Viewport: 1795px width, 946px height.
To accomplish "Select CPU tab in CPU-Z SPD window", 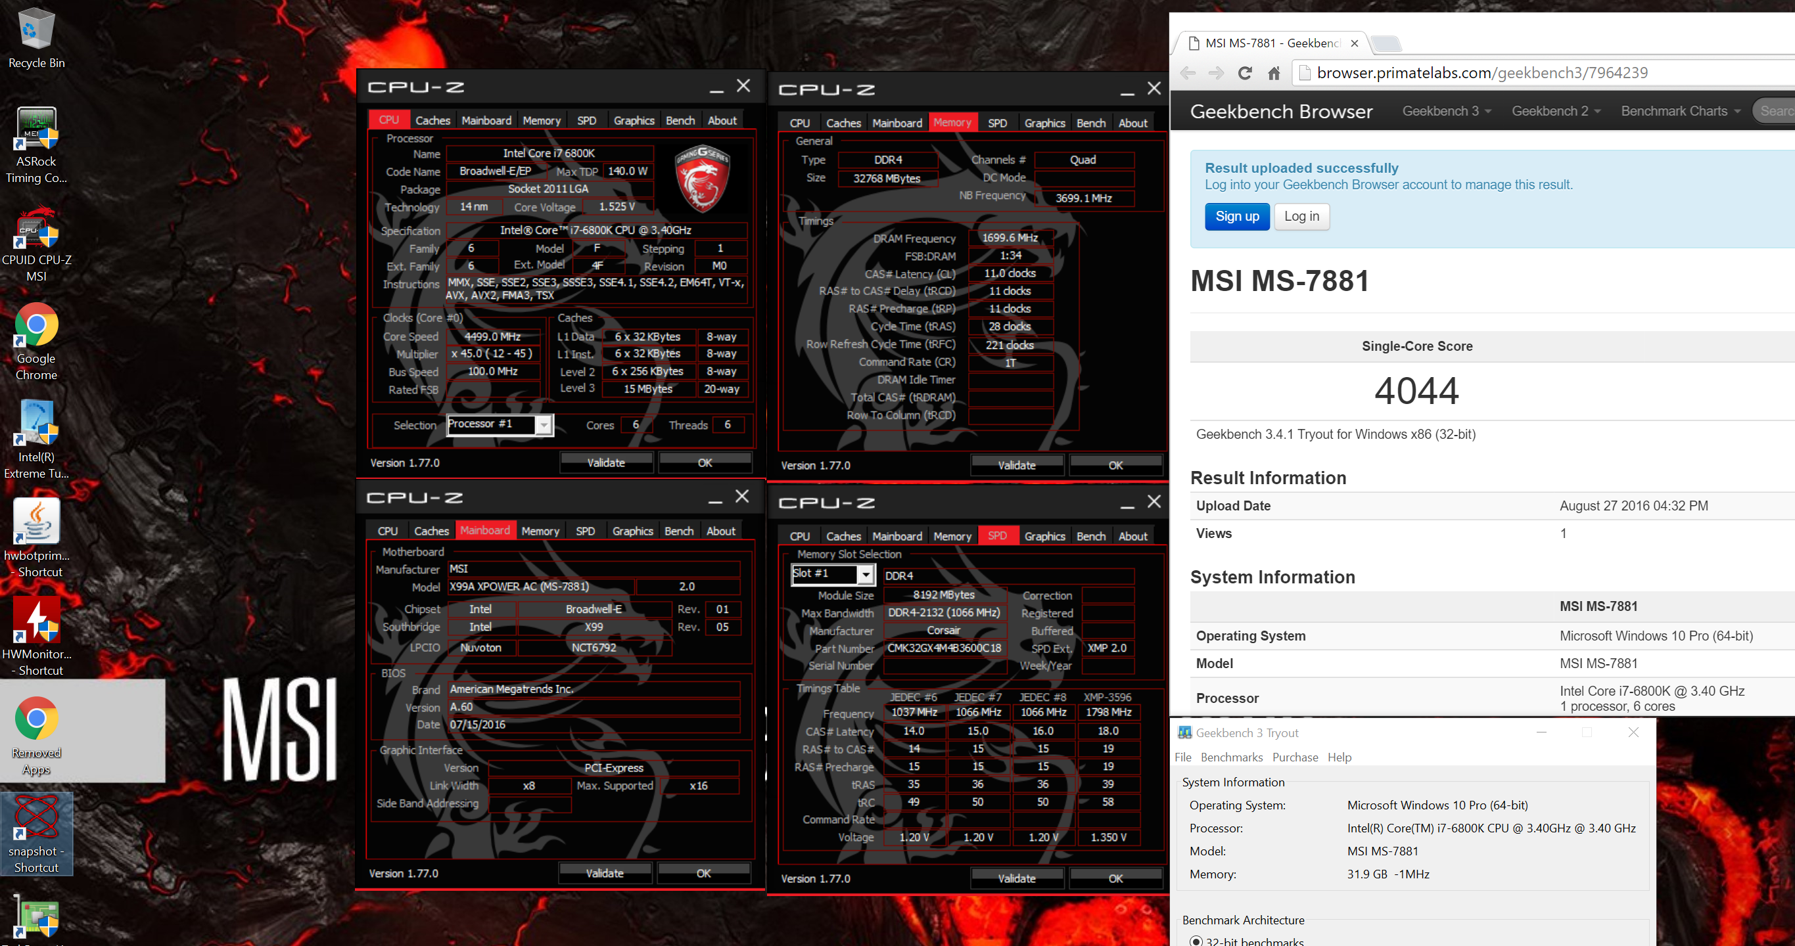I will pos(800,536).
